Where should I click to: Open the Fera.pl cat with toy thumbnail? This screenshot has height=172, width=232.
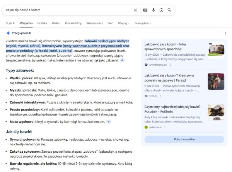tap(216, 81)
